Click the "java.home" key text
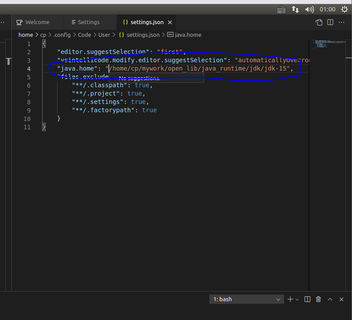The height and width of the screenshot is (320, 352). tap(77, 68)
